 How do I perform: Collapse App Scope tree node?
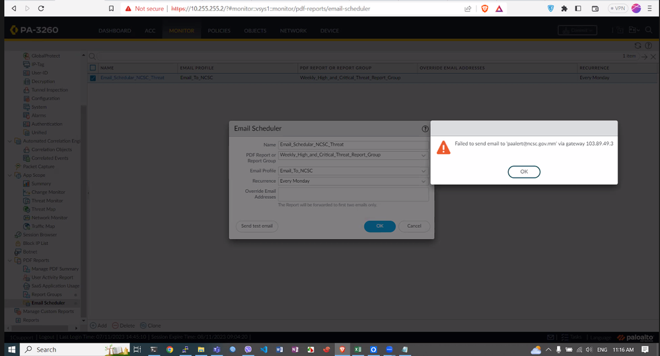10,175
